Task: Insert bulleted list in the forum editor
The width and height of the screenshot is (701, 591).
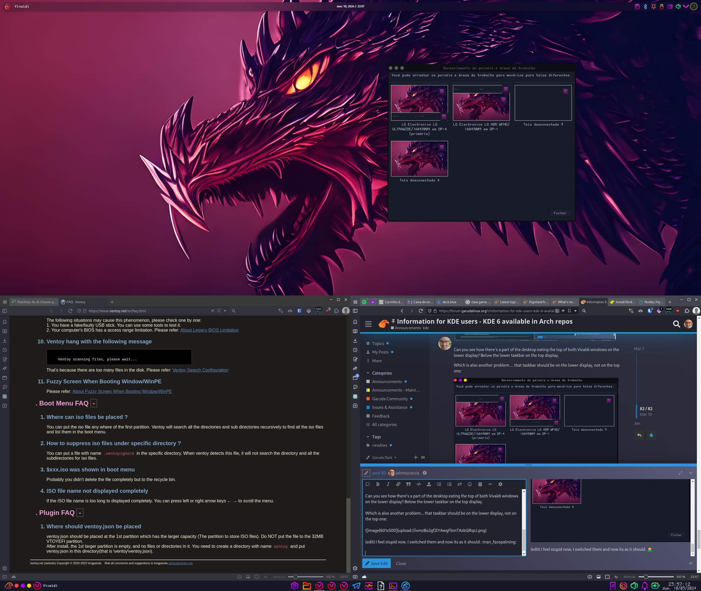Action: (439, 484)
